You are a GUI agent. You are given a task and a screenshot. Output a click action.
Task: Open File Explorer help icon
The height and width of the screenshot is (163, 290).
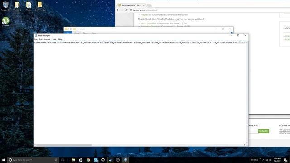point(232,33)
